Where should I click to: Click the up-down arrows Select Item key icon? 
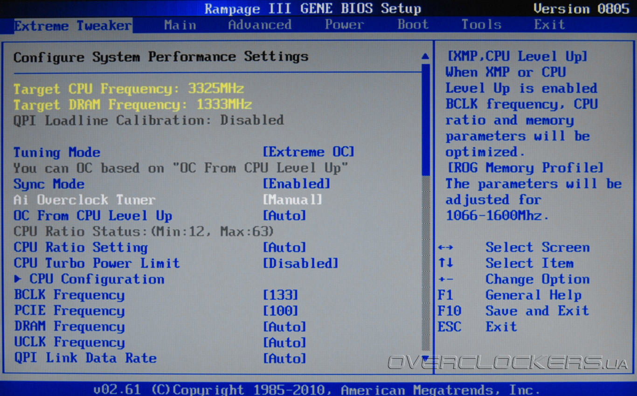coord(445,263)
